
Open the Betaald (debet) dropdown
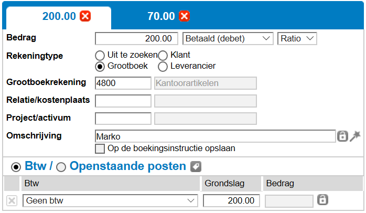(x=228, y=38)
